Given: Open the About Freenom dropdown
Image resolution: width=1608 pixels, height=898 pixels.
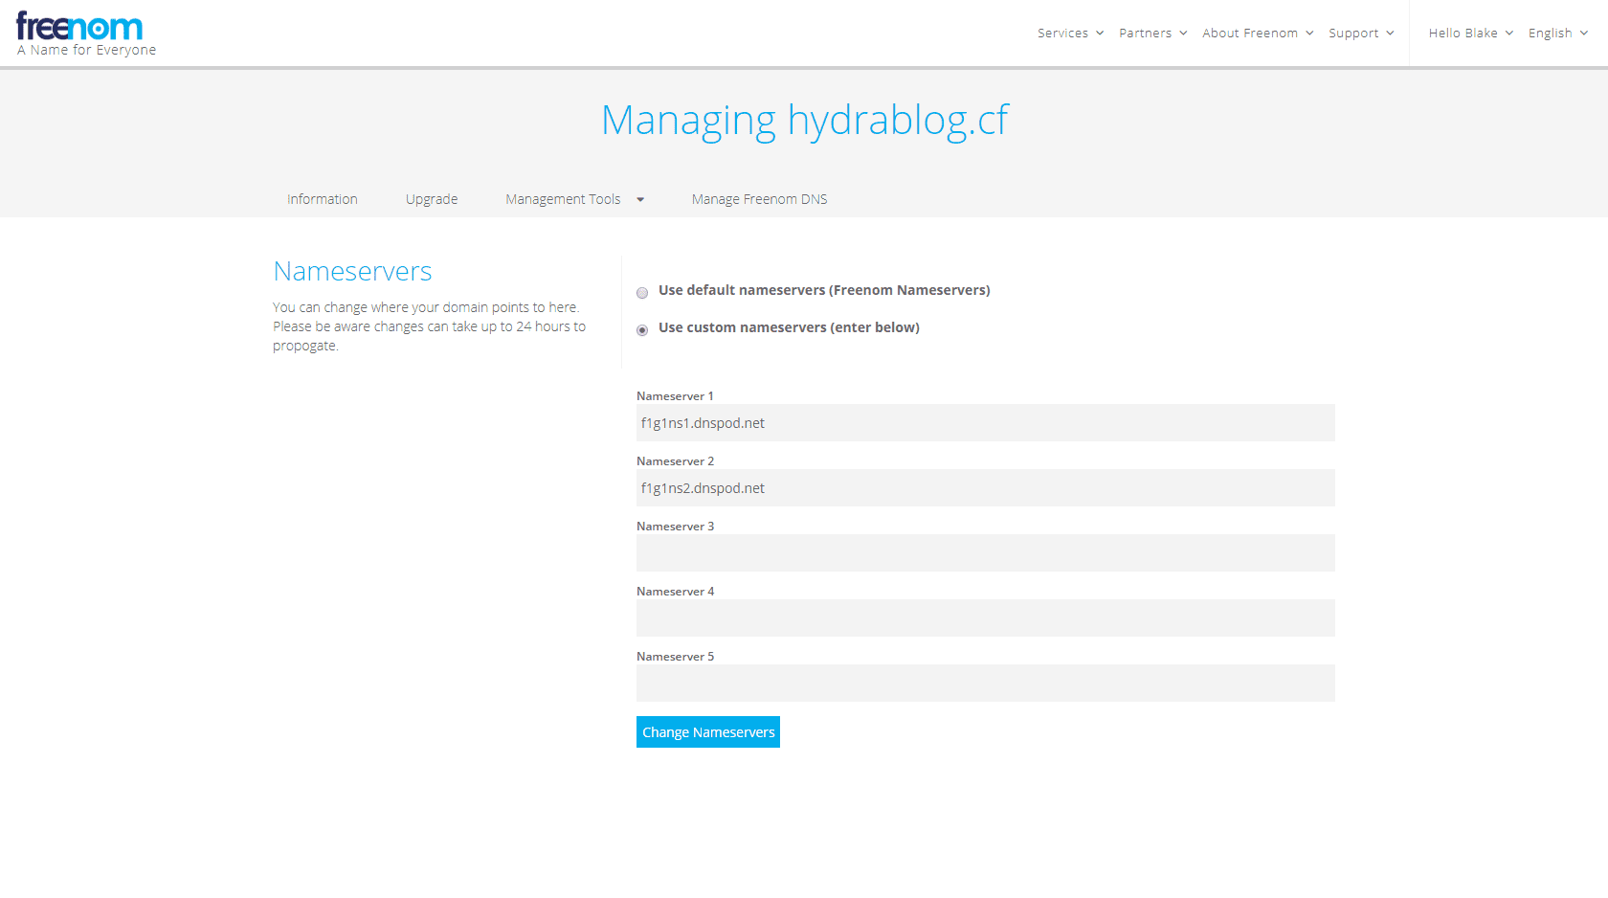Looking at the screenshot, I should [x=1257, y=34].
